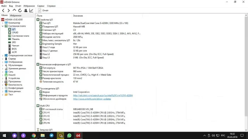The height and width of the screenshot is (139, 248).
Task: Click the Безопасность shield icon
Action: click(x=6, y=85)
